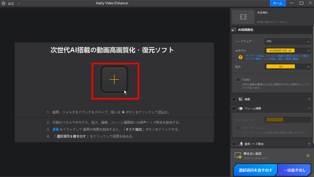Enable the フレーム補間 checkbox
Viewport: 314px width, 177px height.
click(x=234, y=108)
